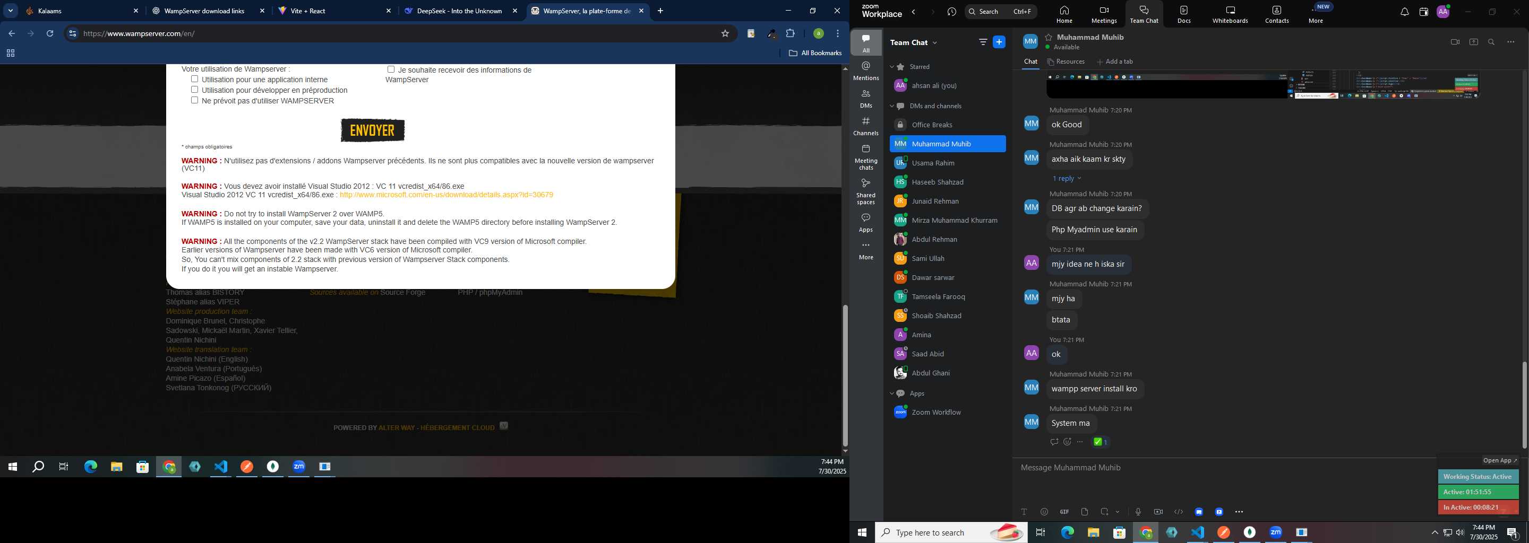The image size is (1529, 543).
Task: Insert code snippet in composer
Action: point(1178,512)
